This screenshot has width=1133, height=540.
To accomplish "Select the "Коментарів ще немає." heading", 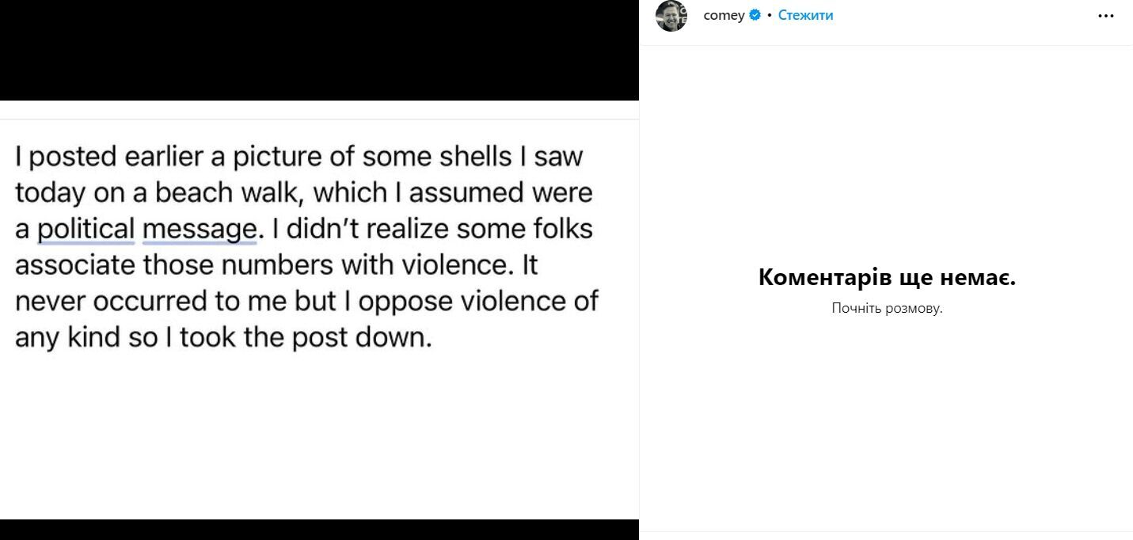I will 887,277.
